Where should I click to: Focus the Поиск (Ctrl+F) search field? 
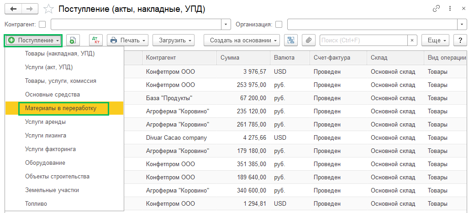pos(363,40)
